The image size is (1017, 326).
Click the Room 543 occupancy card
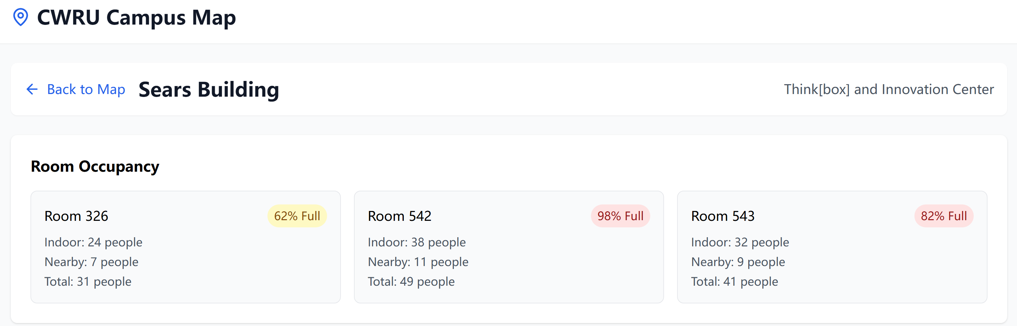click(831, 247)
